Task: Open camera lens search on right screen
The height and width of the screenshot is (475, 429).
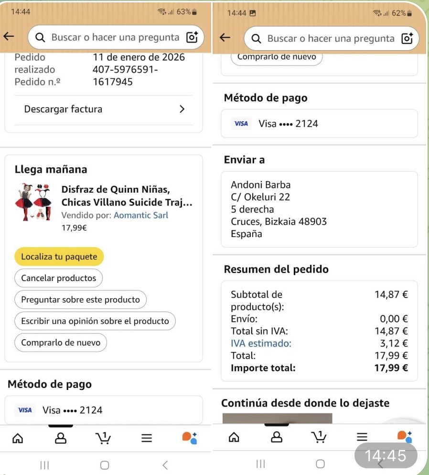Action: [407, 38]
